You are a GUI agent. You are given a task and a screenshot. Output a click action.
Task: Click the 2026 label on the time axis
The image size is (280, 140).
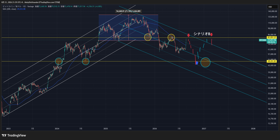tap(155, 129)
